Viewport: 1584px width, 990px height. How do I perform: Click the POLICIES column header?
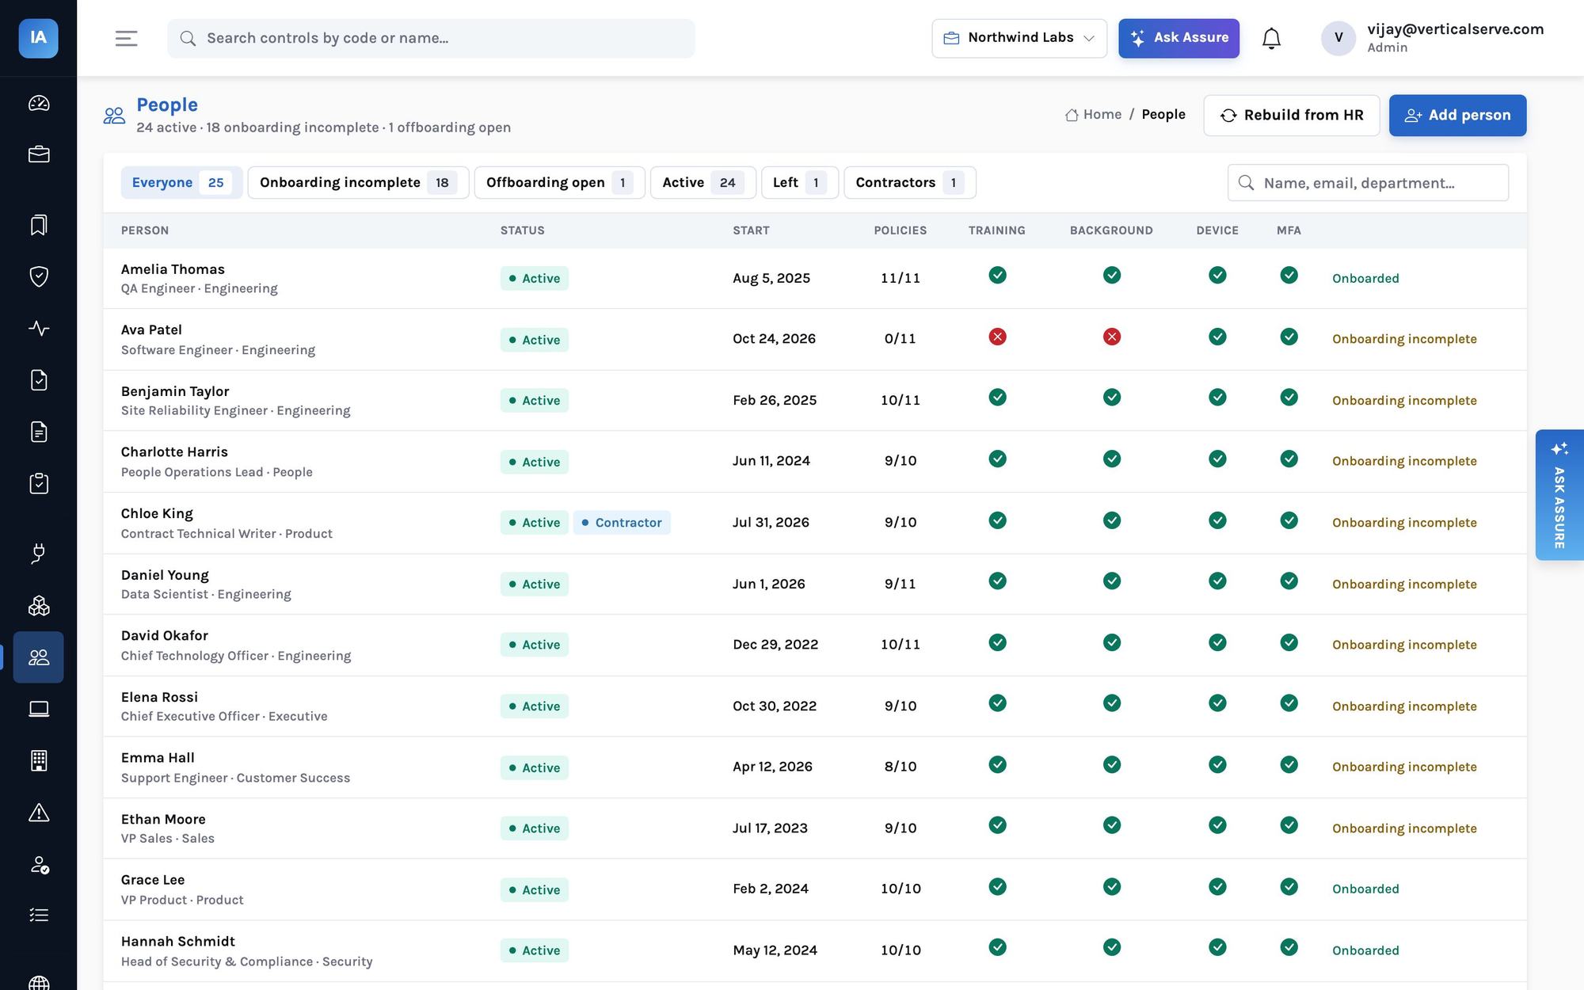click(900, 230)
